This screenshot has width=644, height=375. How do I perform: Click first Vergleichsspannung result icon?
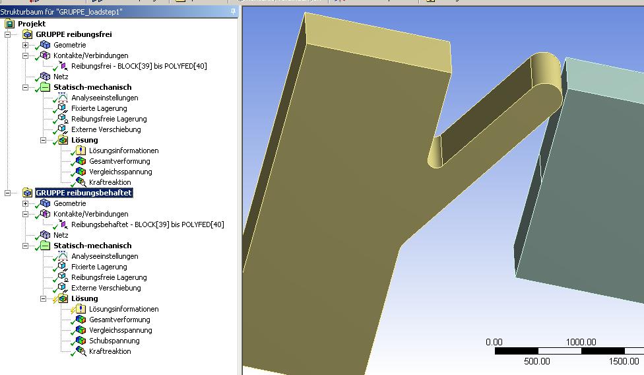(80, 172)
